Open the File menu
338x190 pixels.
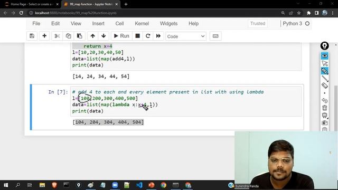pos(36,23)
